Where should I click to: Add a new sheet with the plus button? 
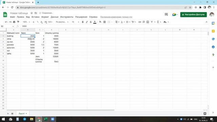click(8, 114)
